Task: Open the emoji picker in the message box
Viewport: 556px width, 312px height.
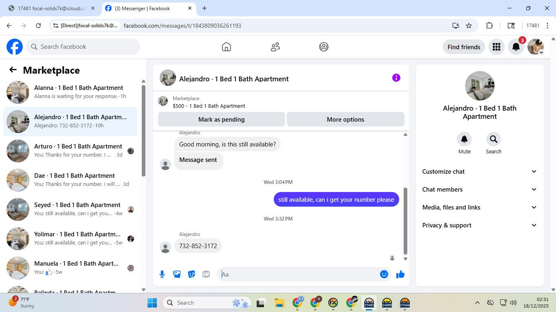Action: [384, 274]
